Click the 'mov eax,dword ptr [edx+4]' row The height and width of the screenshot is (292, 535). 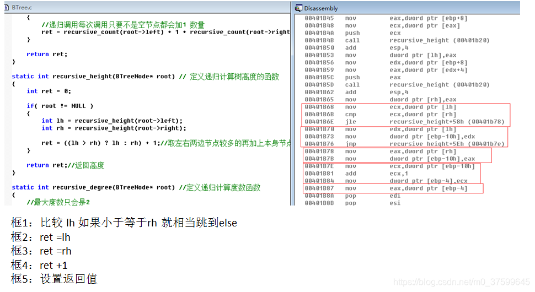[386, 70]
